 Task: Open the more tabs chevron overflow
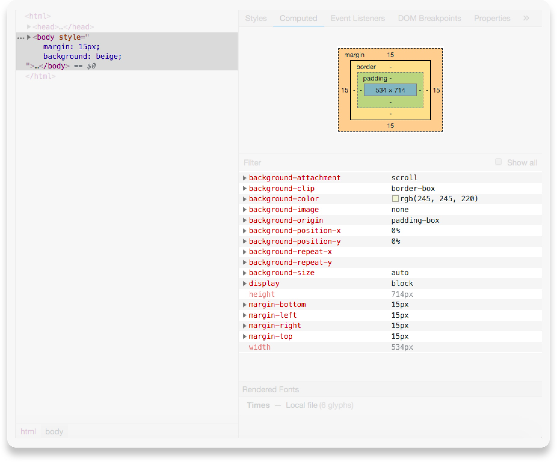coord(526,18)
